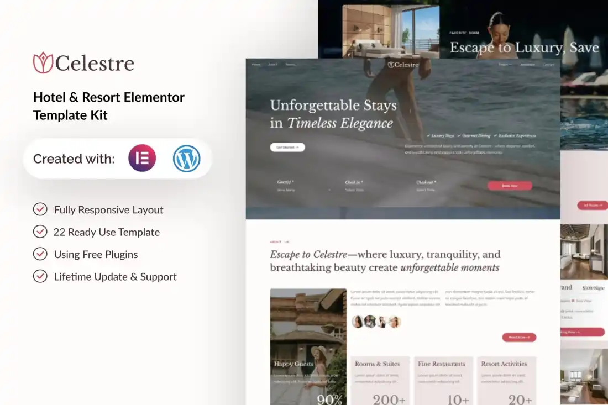
Task: Go to the Home menu item
Action: pos(256,65)
